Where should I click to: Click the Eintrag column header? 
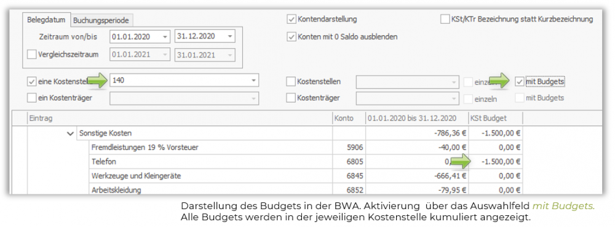(180, 118)
